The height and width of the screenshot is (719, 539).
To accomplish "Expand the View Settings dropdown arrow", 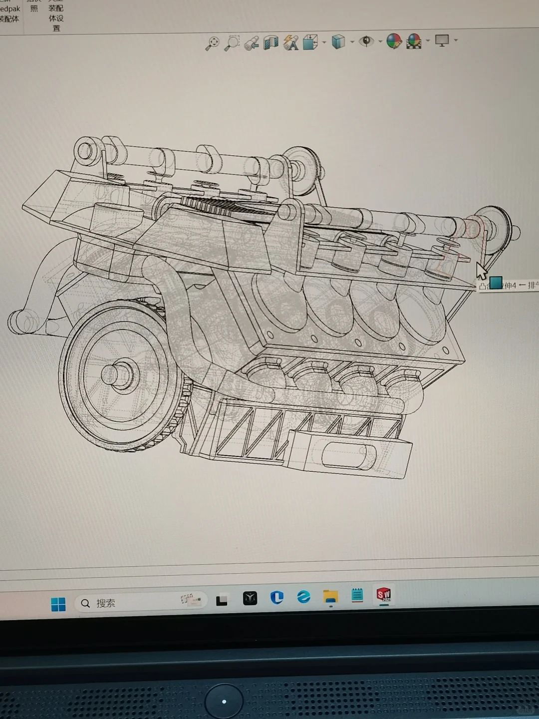I will click(x=456, y=40).
